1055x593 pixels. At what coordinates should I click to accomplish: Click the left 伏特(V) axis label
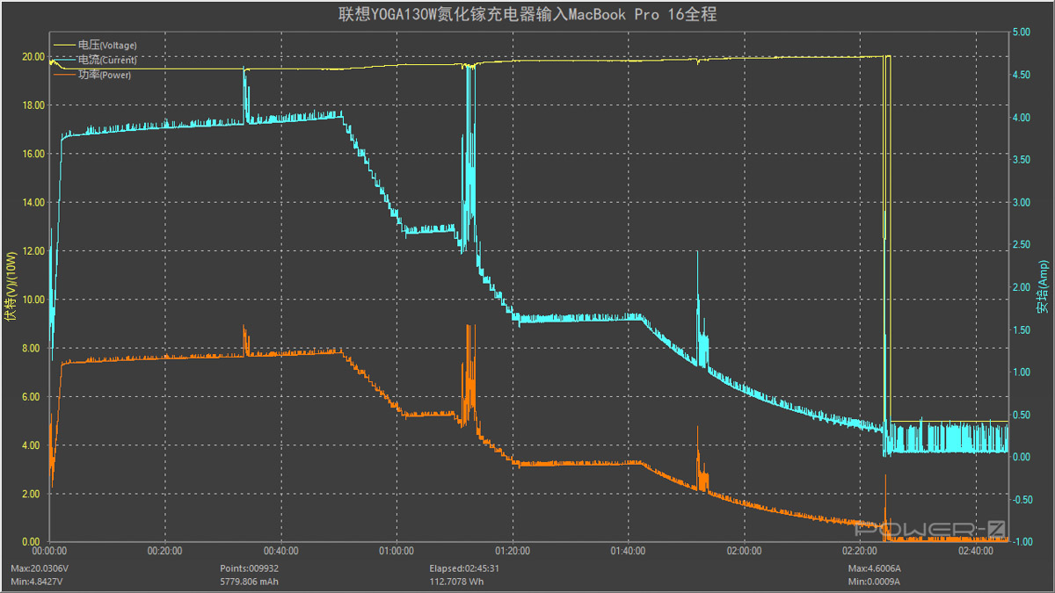pyautogui.click(x=11, y=287)
